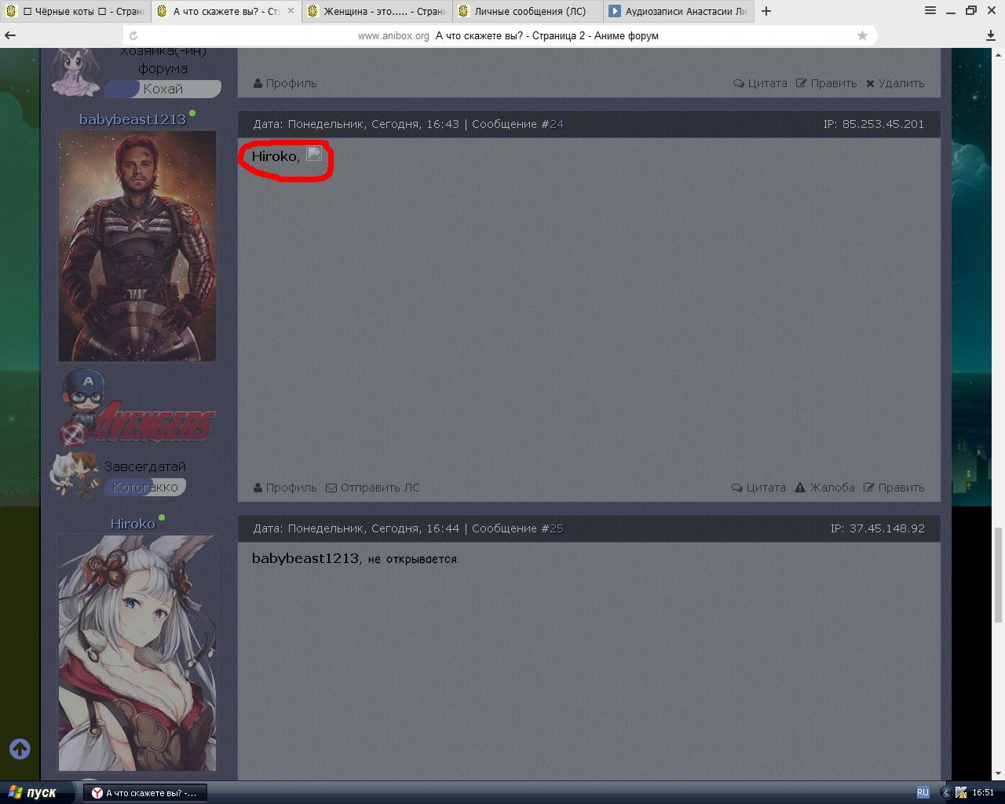Screen dimensions: 1005x804
Task: Open message #25 permalink
Action: click(x=557, y=528)
